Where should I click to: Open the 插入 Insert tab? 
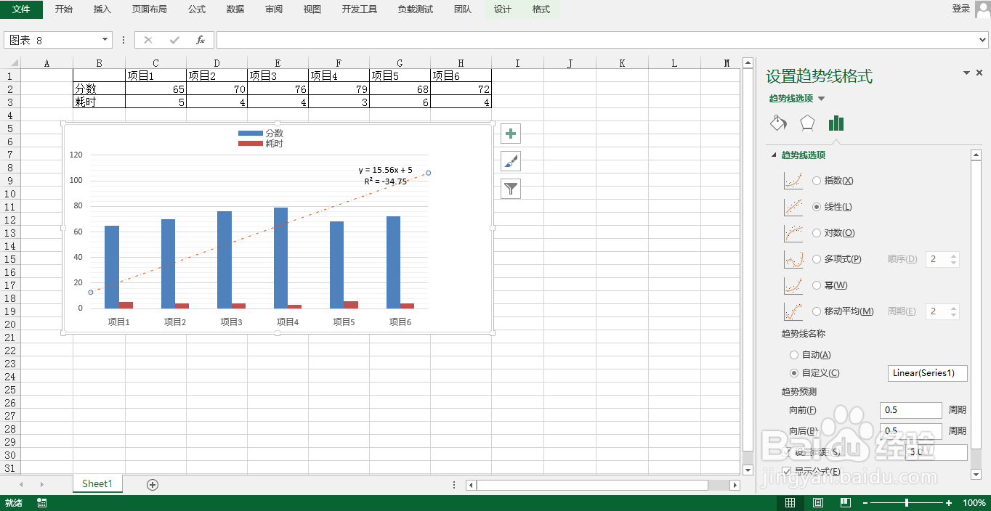click(102, 9)
